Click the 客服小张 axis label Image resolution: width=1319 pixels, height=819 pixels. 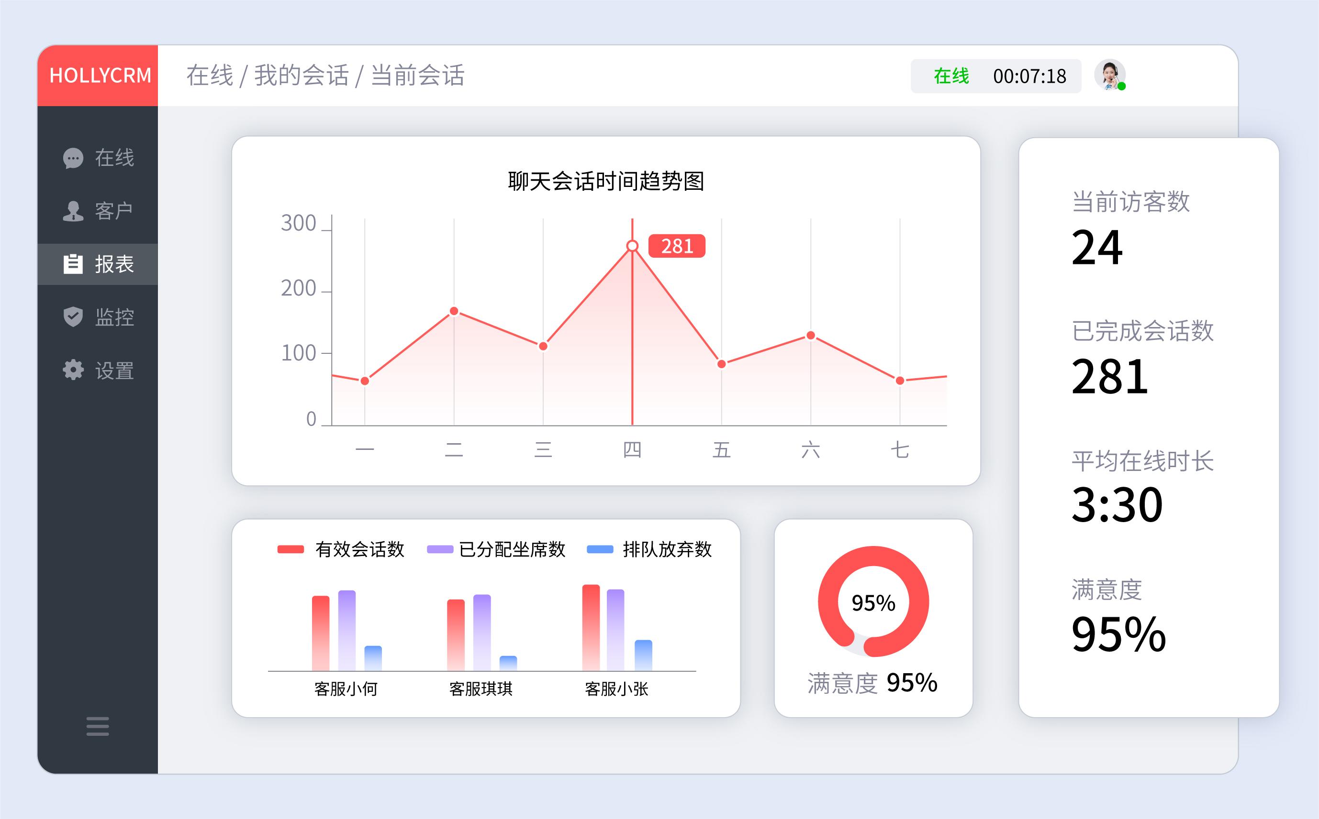(616, 689)
